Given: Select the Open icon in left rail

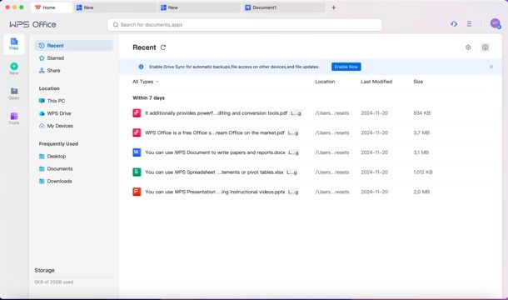Looking at the screenshot, I should [14, 93].
